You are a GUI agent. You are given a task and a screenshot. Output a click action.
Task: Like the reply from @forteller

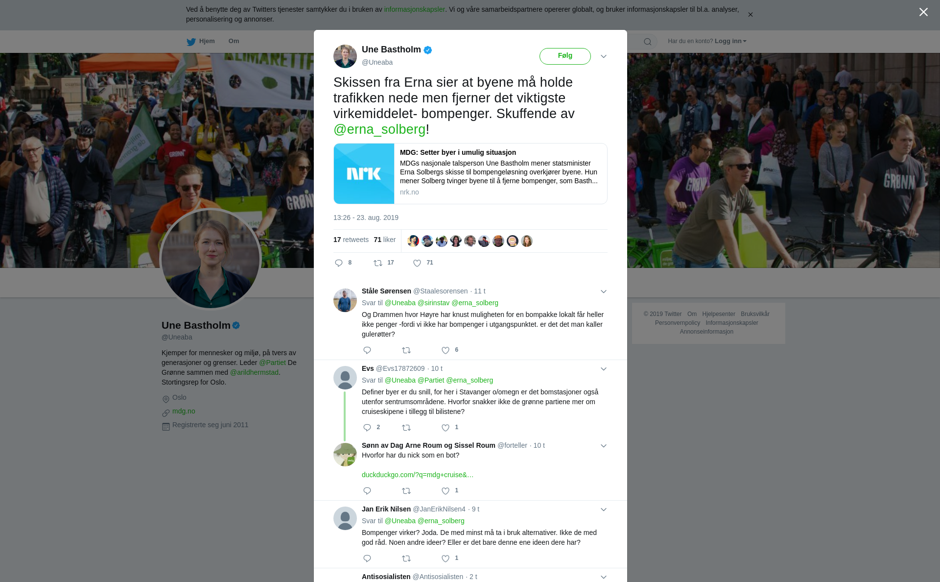click(446, 491)
